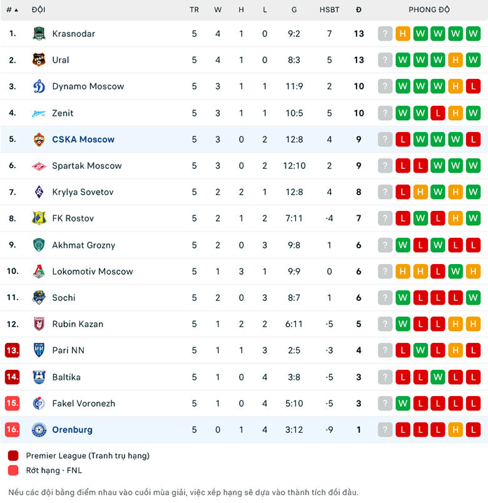The width and height of the screenshot is (488, 503).
Task: Click the Ural team logo
Action: 39,60
